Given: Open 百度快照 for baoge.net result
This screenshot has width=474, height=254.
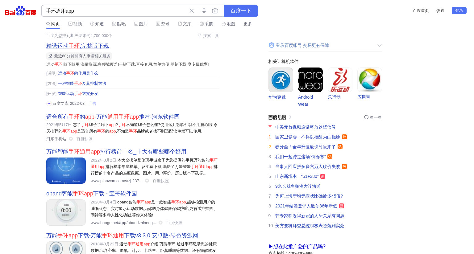Looking at the screenshot, I should point(174,223).
